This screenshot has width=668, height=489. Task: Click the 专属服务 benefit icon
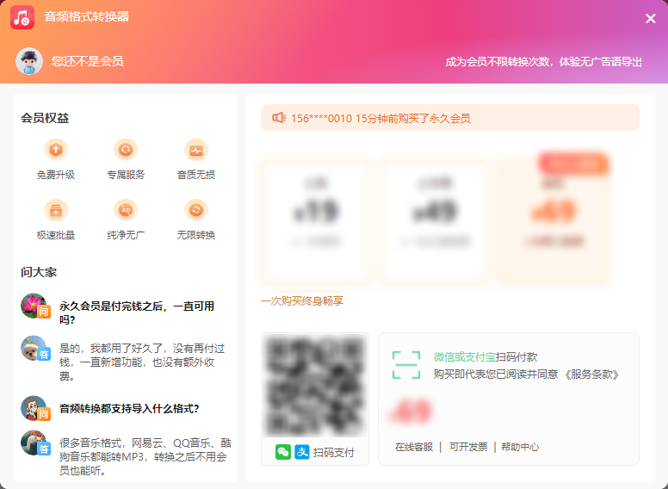126,150
